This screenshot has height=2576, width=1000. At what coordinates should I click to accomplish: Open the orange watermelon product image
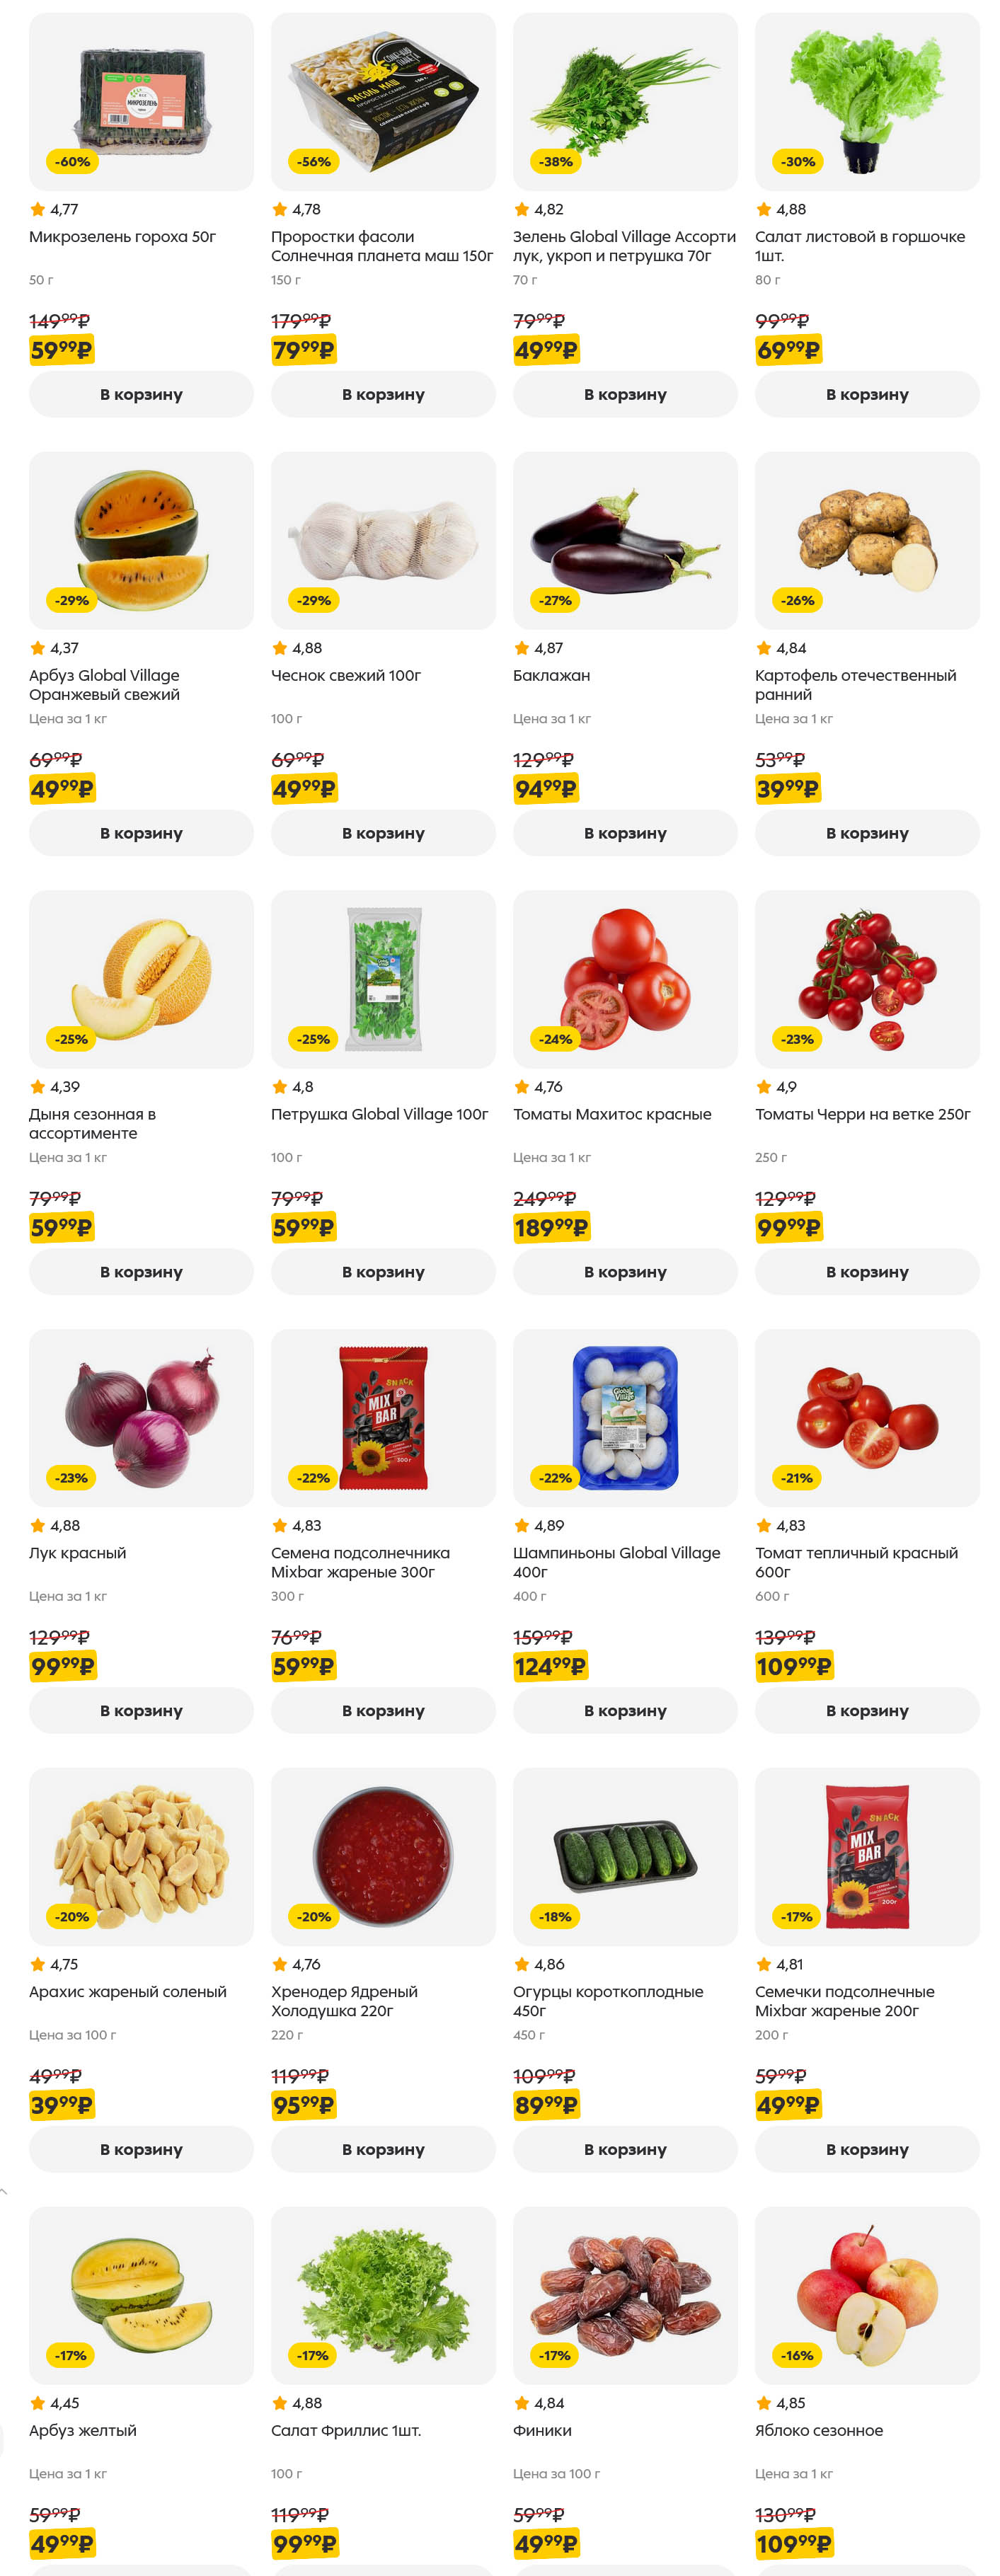tap(141, 540)
